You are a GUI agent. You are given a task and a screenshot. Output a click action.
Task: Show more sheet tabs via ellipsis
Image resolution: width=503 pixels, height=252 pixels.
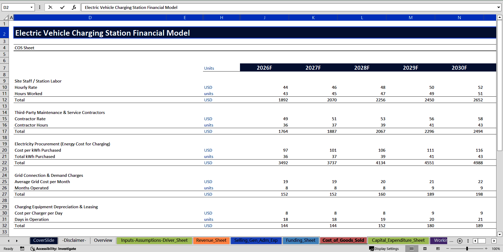point(451,241)
